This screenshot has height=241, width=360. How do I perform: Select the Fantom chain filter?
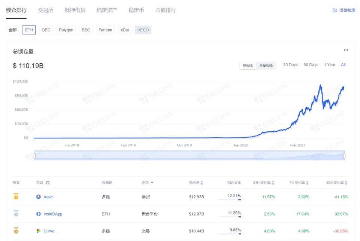(105, 30)
